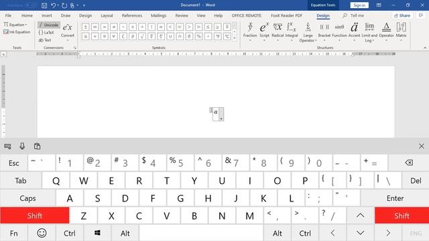Toggle the Fn key on the keyboard
This screenshot has width=429, height=241.
pos(13,233)
